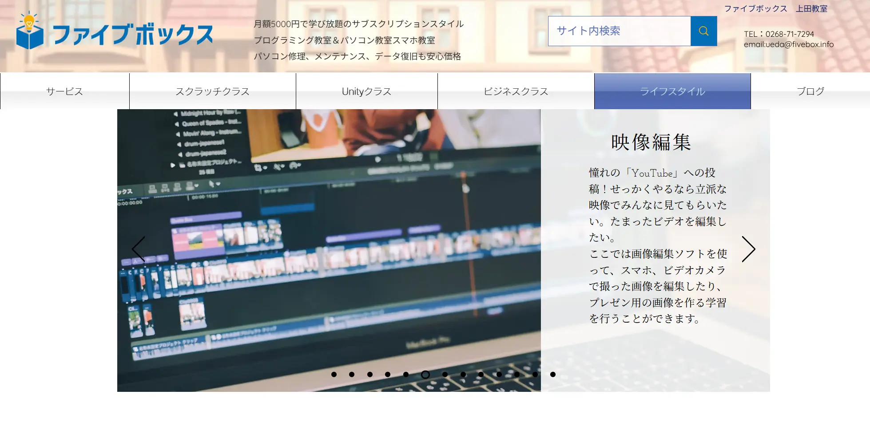Open the スクラッチクラス menu item
Screen dimensions: 870x442
click(x=213, y=91)
